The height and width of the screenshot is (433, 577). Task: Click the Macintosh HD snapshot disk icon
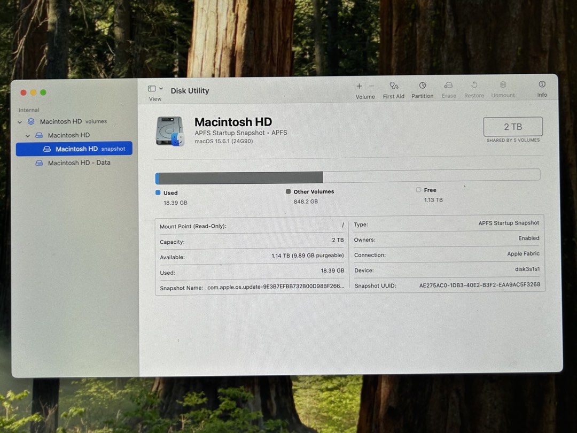coord(46,149)
